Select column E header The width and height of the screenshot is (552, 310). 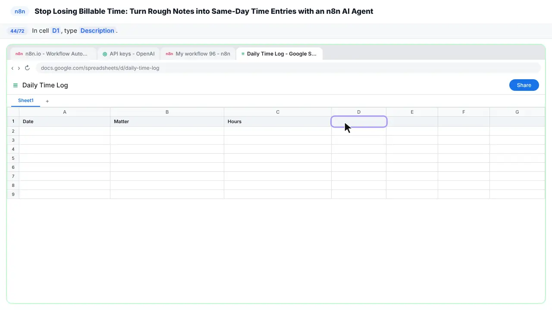pyautogui.click(x=412, y=112)
